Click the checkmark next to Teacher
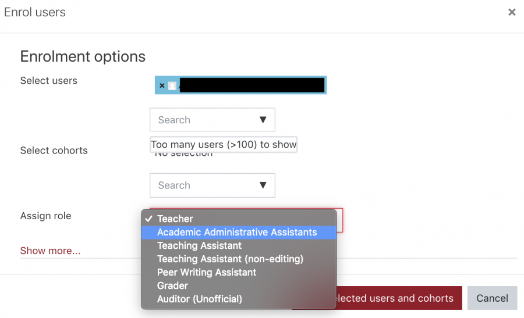Image resolution: width=524 pixels, height=318 pixels. (148, 219)
